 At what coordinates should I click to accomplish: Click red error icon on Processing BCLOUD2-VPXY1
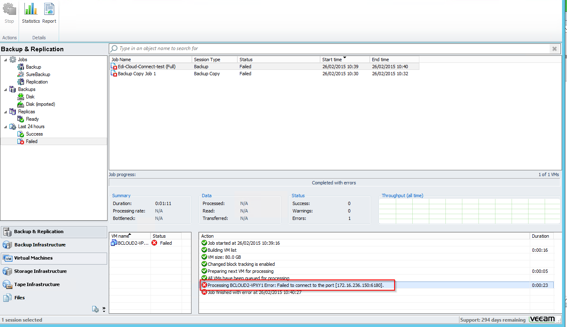click(204, 285)
